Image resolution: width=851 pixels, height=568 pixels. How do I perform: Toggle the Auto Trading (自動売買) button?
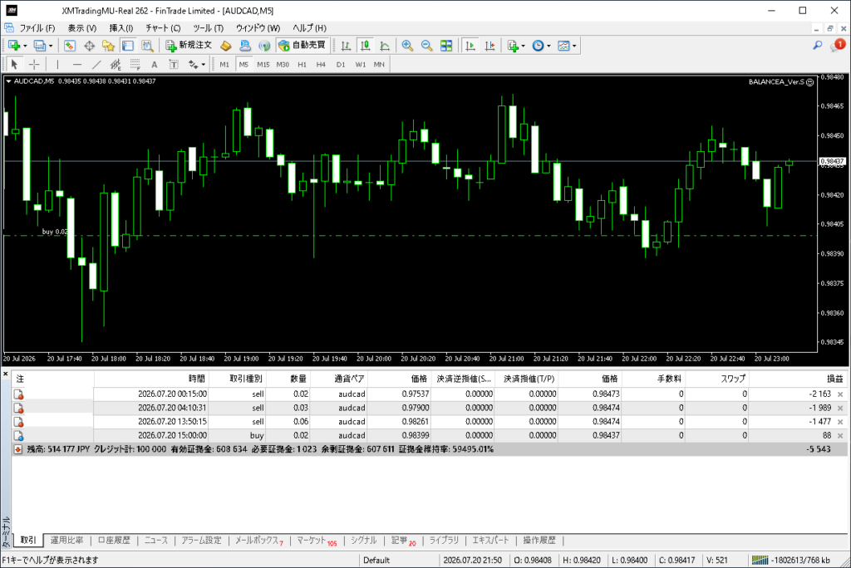pos(301,46)
